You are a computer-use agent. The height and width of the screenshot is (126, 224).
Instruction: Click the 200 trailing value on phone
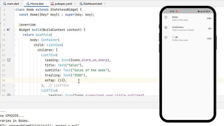210,29
